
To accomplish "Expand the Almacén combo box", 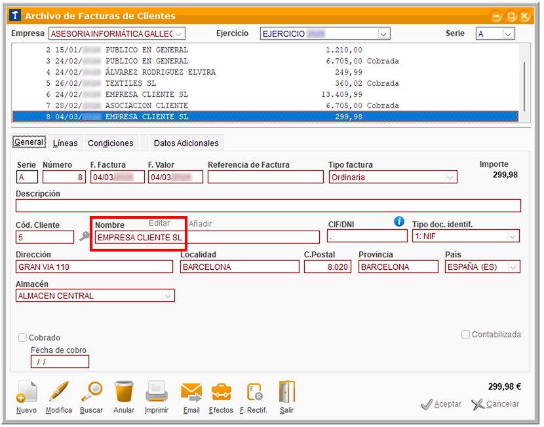I will point(168,296).
